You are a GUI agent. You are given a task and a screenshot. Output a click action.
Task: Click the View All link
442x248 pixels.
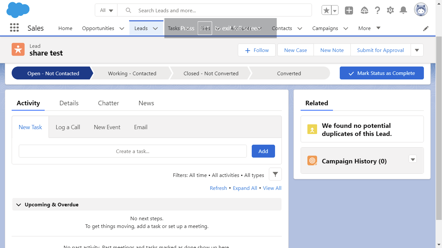272,188
